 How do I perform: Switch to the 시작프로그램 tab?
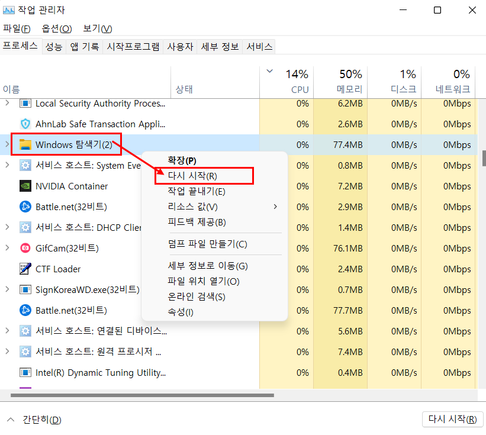pos(133,47)
